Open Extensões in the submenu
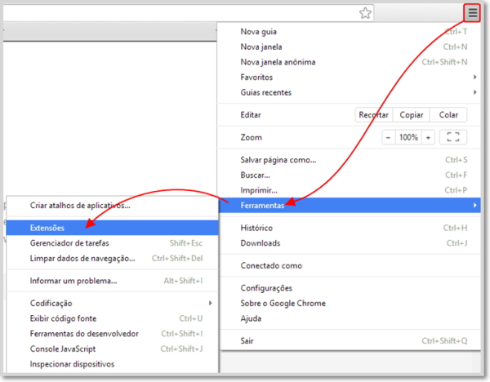Image resolution: width=490 pixels, height=382 pixels. (x=112, y=228)
